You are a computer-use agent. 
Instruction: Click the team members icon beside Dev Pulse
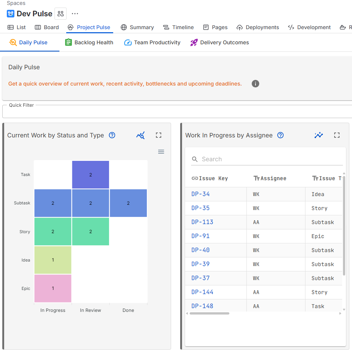(61, 14)
